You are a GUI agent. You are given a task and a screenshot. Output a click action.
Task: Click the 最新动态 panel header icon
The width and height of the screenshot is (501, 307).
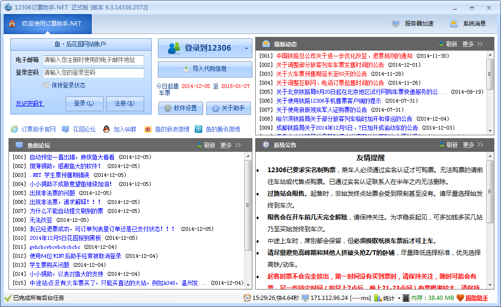pyautogui.click(x=266, y=44)
